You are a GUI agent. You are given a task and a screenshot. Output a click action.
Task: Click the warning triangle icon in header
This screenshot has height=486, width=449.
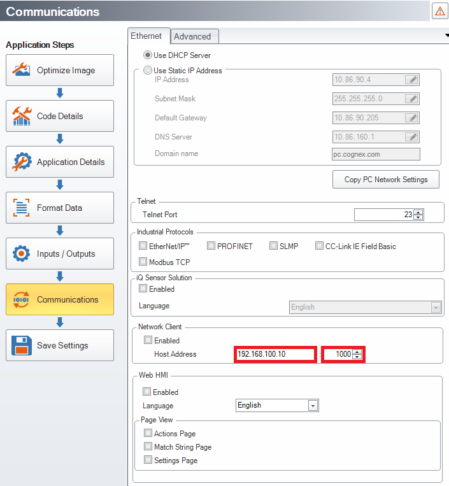pyautogui.click(x=439, y=11)
